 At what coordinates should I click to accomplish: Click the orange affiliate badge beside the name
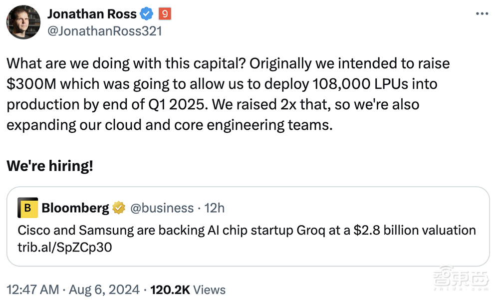[x=165, y=14]
